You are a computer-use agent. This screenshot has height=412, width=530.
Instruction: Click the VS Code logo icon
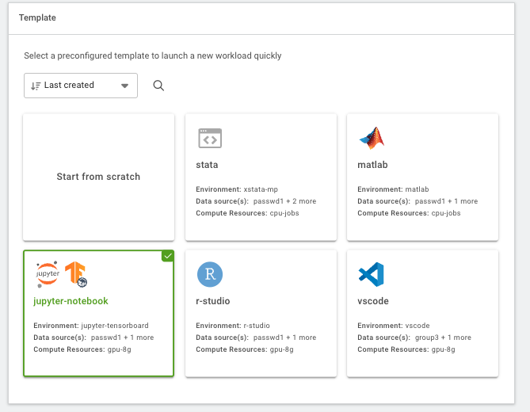(371, 274)
